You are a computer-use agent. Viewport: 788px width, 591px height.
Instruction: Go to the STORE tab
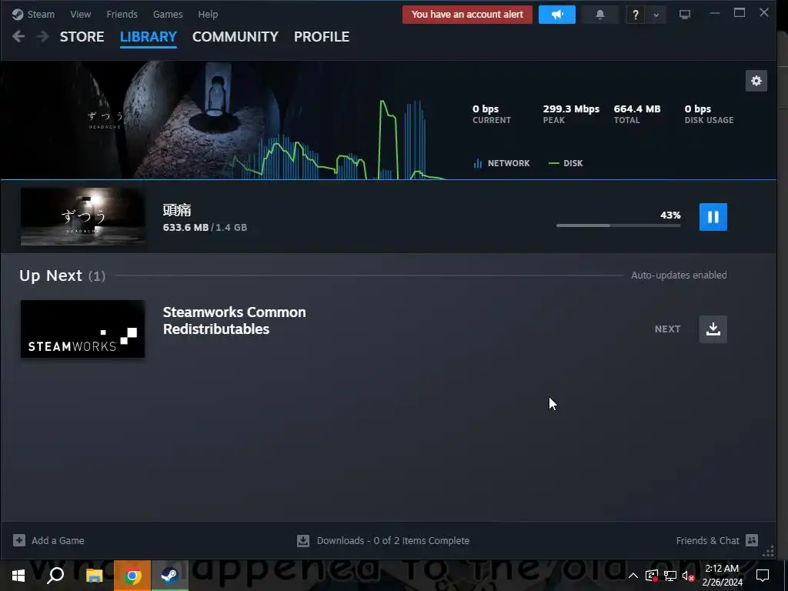point(82,37)
